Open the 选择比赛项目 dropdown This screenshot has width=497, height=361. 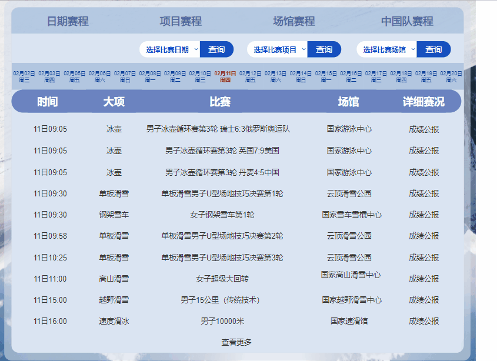278,49
